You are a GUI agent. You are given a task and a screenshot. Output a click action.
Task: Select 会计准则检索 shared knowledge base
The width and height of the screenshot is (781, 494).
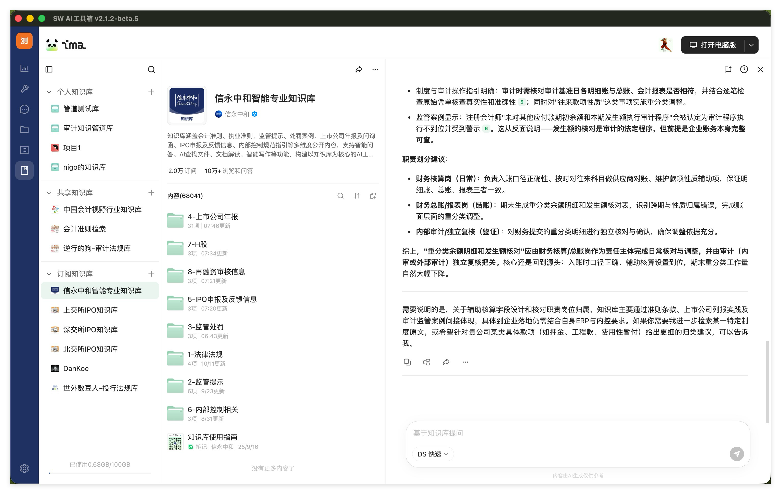(100, 229)
